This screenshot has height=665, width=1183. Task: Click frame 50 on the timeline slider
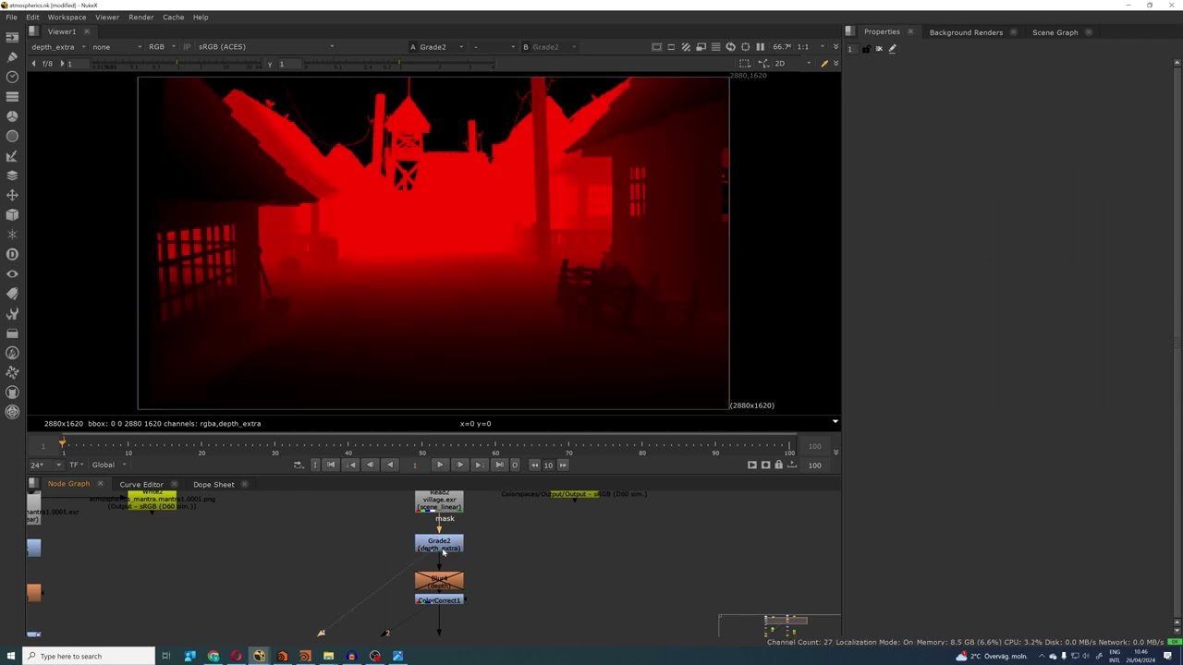422,447
